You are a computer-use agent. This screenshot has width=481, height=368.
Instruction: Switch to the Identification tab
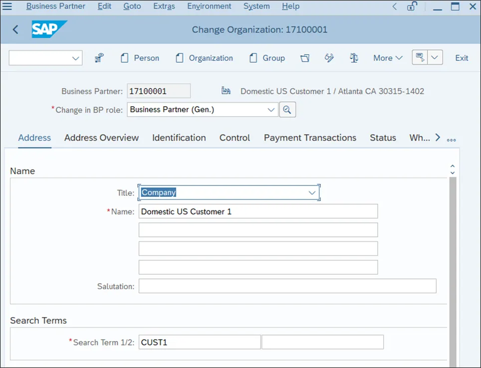click(x=179, y=138)
